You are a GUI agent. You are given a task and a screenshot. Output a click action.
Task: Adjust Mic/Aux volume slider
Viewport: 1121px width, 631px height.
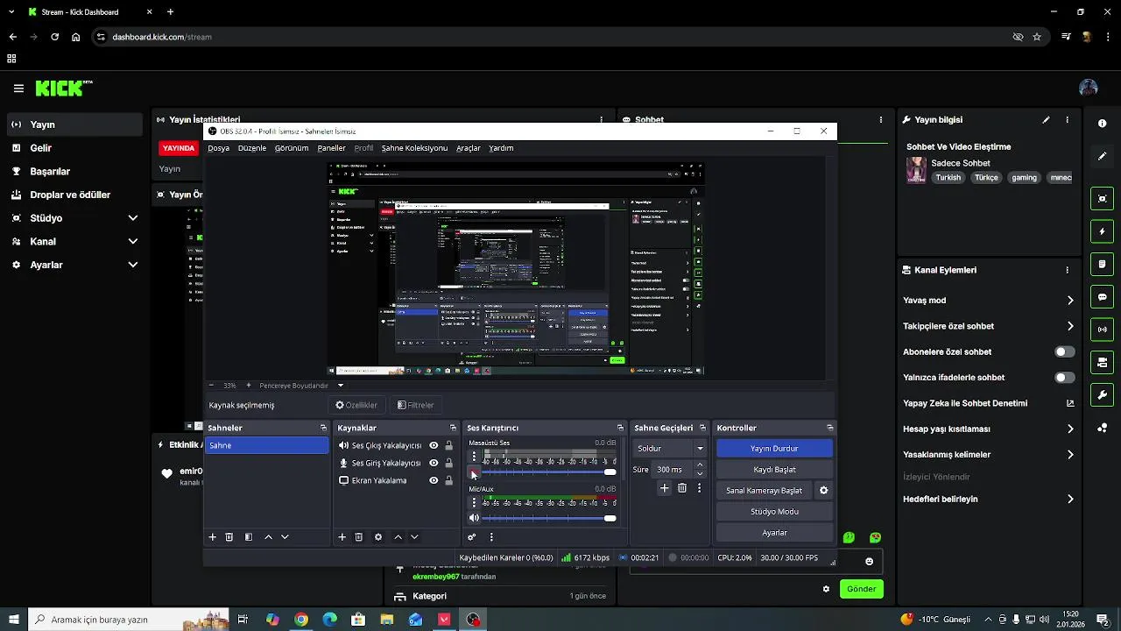(x=549, y=518)
